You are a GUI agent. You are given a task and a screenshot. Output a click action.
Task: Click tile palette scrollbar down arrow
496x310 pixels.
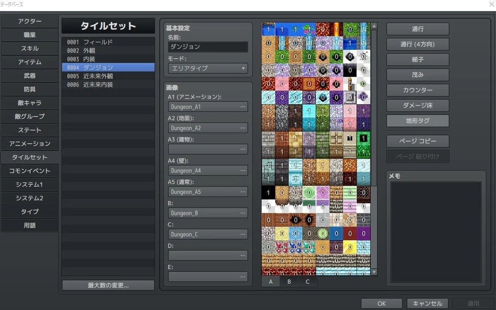tap(374, 272)
